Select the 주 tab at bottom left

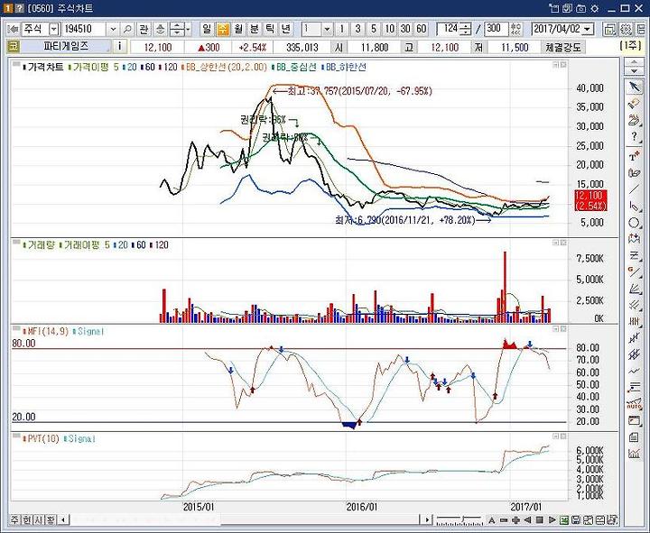pyautogui.click(x=15, y=519)
